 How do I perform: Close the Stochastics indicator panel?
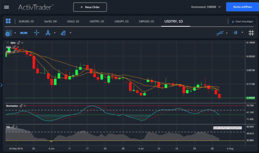pos(25,106)
